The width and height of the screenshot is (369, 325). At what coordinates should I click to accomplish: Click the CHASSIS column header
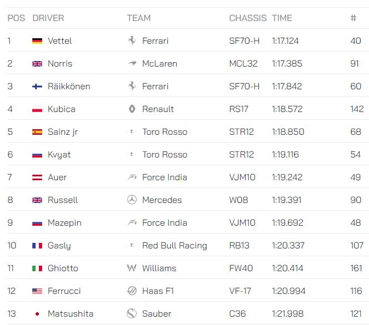point(247,18)
